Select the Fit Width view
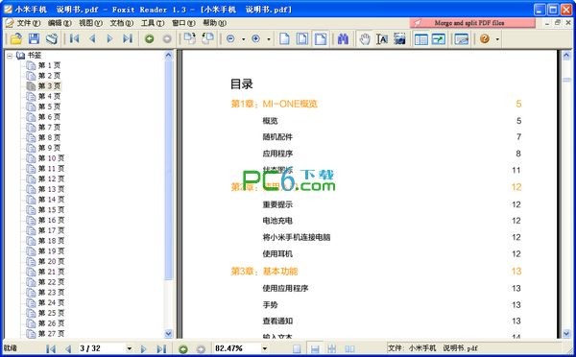 click(x=321, y=38)
